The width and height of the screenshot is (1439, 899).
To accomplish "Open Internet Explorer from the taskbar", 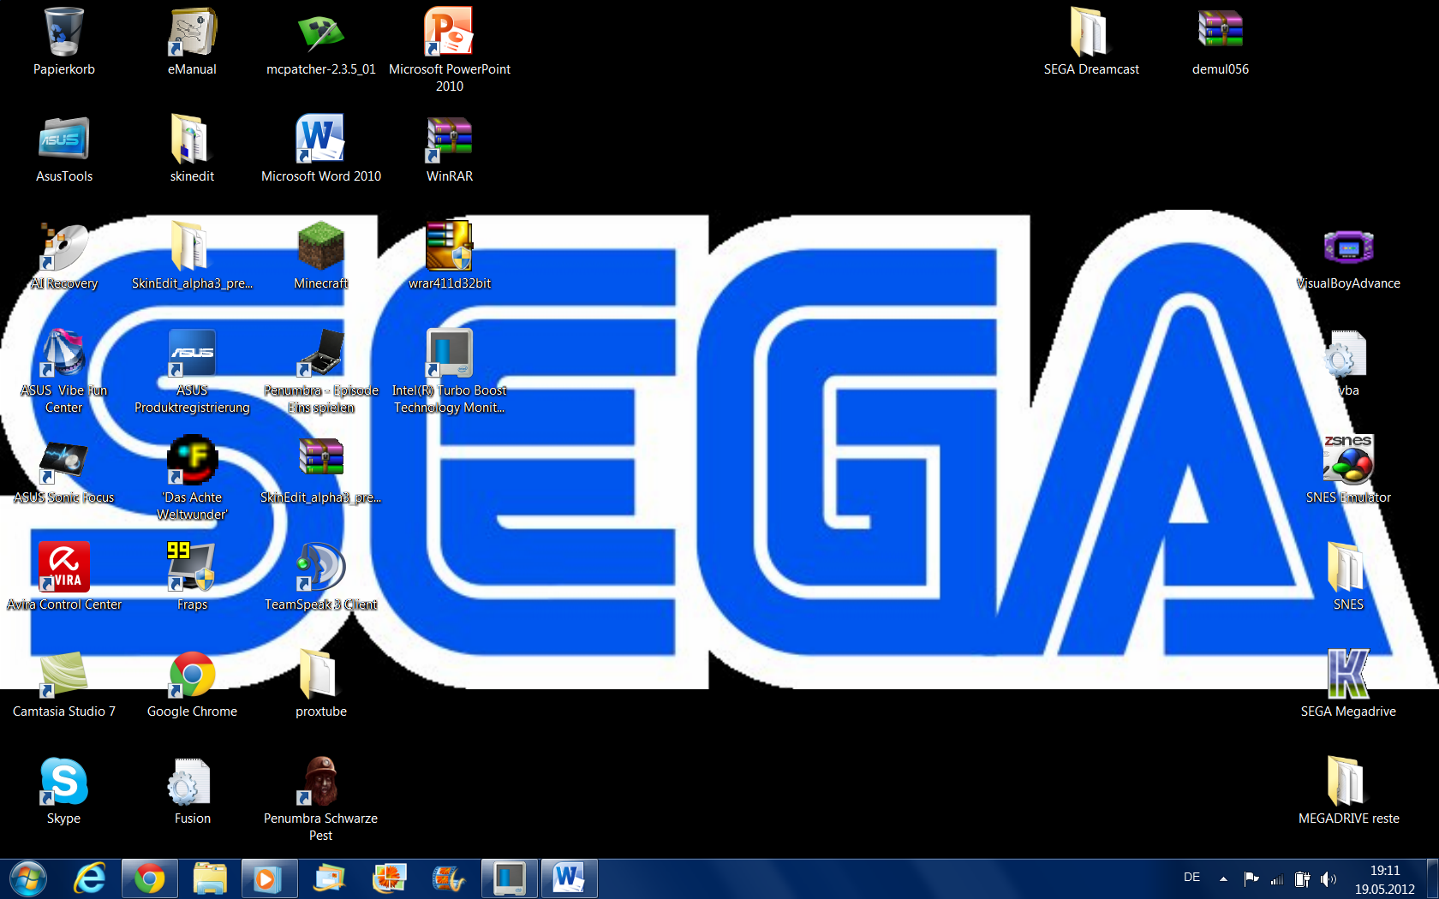I will click(x=90, y=878).
